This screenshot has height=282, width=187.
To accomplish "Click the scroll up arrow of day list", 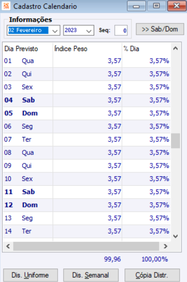I will click(x=176, y=48).
